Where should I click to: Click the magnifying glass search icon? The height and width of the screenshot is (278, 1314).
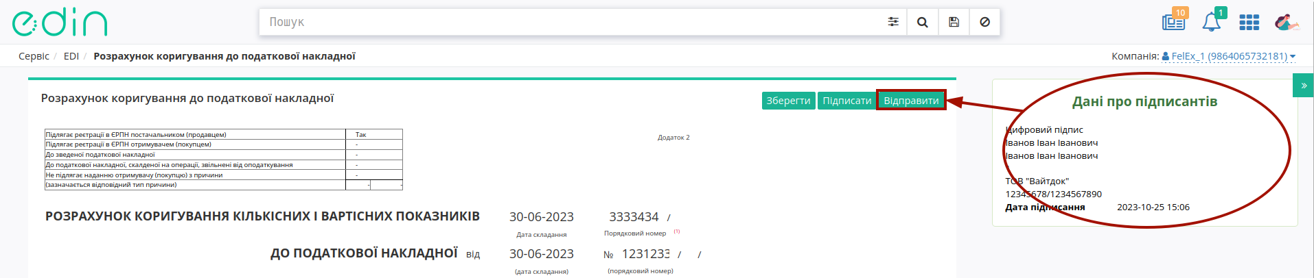click(x=923, y=22)
